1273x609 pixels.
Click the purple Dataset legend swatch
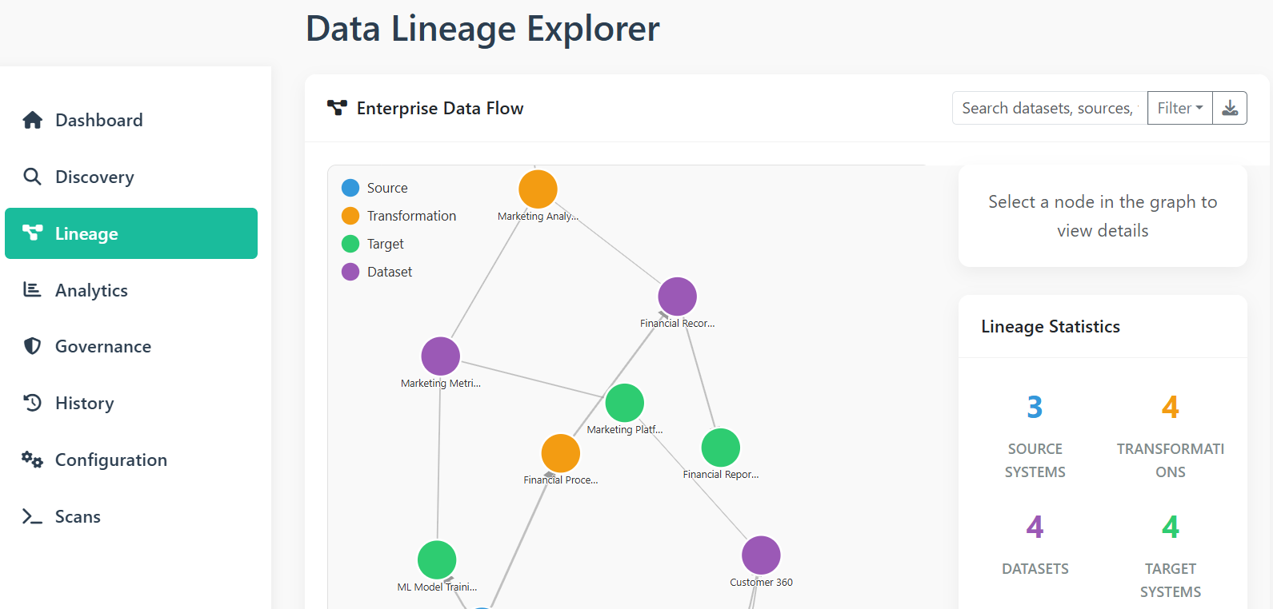pyautogui.click(x=350, y=272)
